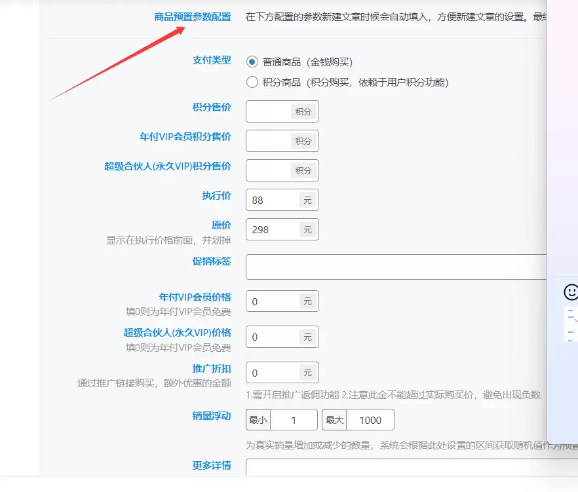Click the 销量浮动 label
Image resolution: width=578 pixels, height=492 pixels.
(212, 416)
